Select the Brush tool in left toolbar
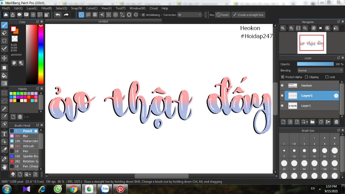Image resolution: width=345 pixels, height=194 pixels. (x=4, y=25)
